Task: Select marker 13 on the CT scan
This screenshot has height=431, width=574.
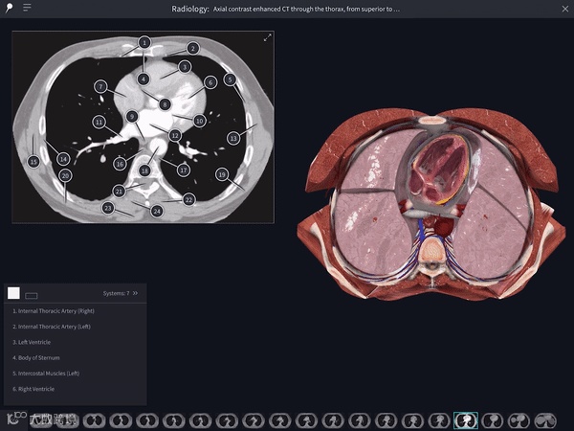Action: [233, 138]
